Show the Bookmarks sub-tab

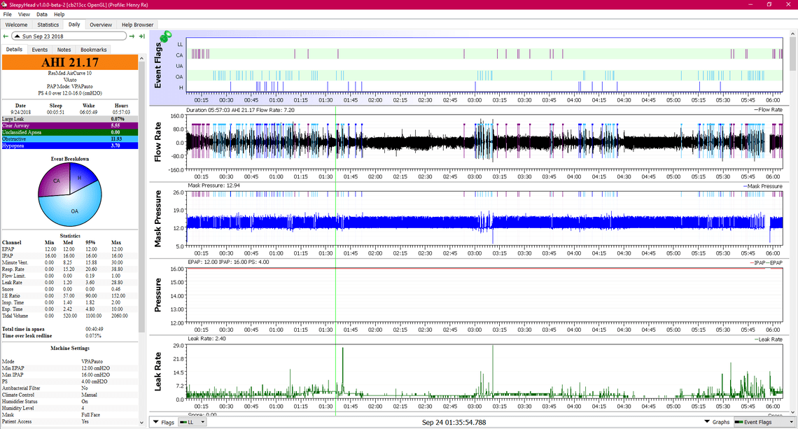tap(93, 50)
